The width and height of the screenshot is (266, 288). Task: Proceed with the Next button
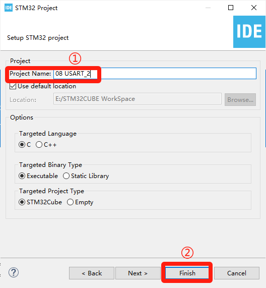pyautogui.click(x=138, y=273)
